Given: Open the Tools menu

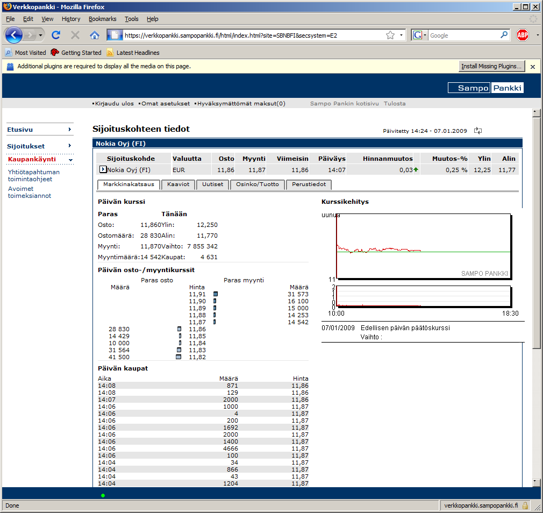Looking at the screenshot, I should click(x=132, y=19).
